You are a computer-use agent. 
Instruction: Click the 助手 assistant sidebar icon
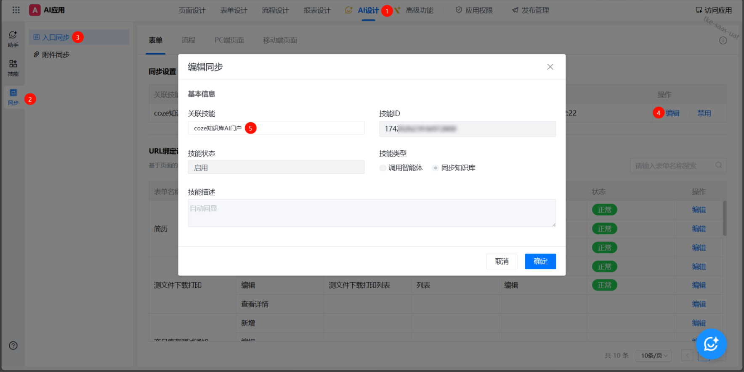point(13,39)
